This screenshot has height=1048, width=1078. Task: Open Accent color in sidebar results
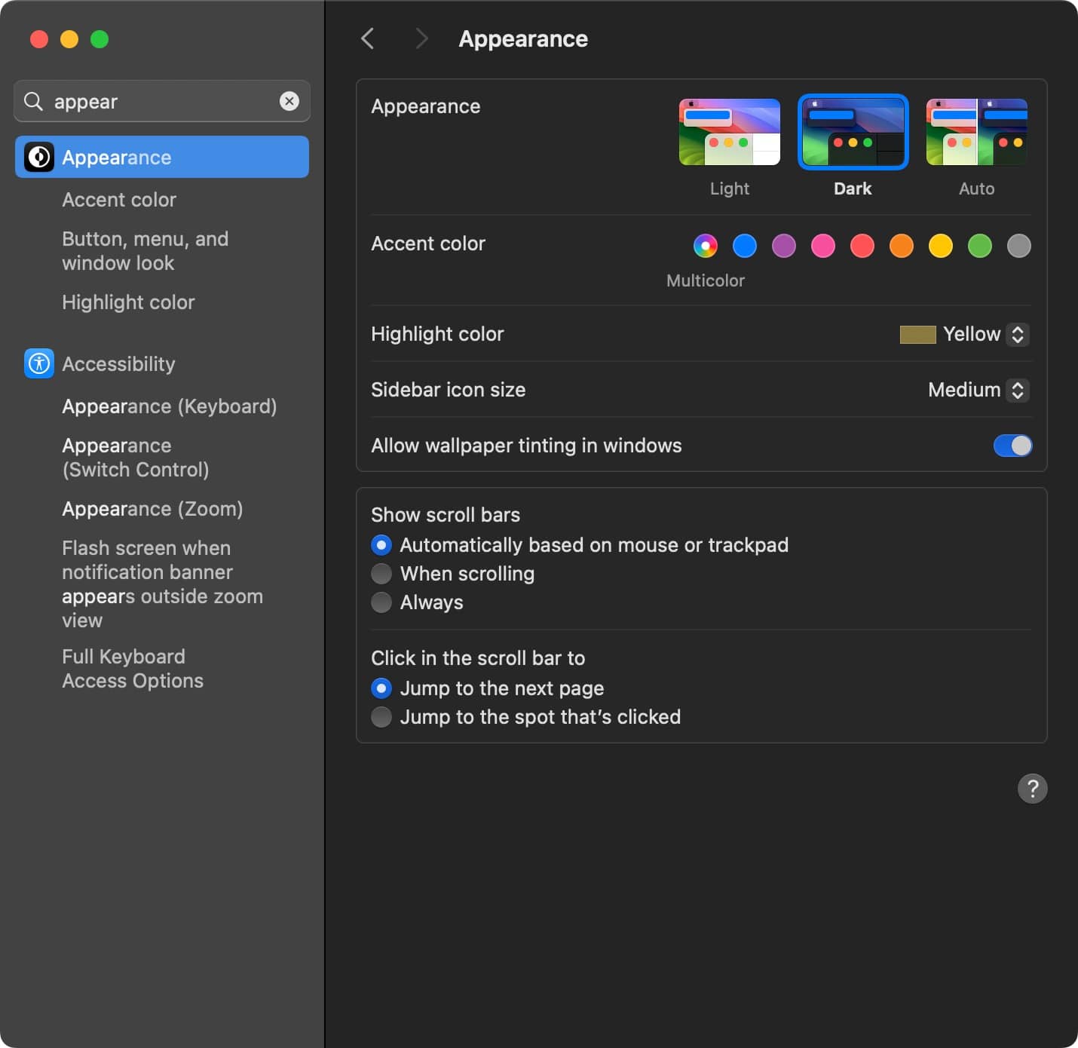pyautogui.click(x=119, y=200)
